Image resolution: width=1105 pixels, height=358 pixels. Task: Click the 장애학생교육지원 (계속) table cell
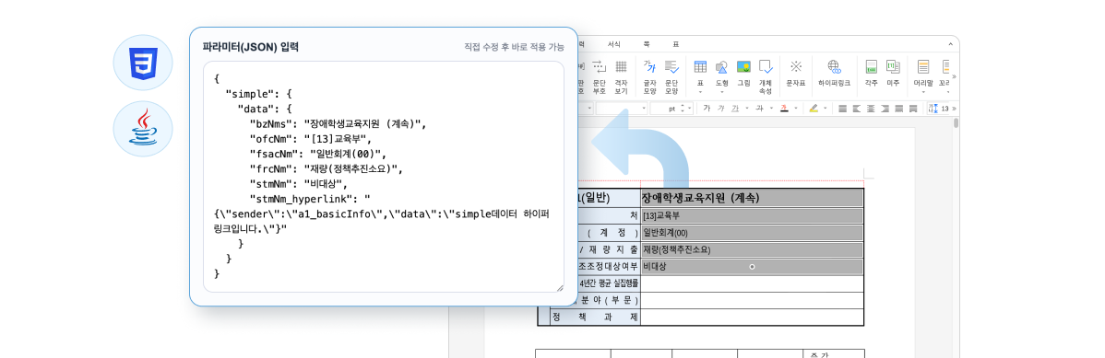(752, 198)
